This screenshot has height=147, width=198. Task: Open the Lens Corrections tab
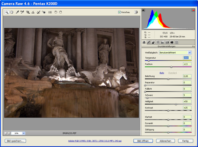tap(167, 42)
